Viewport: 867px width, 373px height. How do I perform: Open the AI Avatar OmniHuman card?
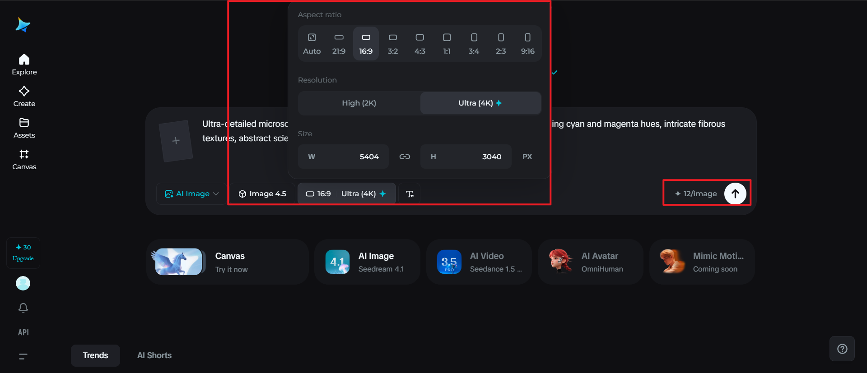pos(591,262)
